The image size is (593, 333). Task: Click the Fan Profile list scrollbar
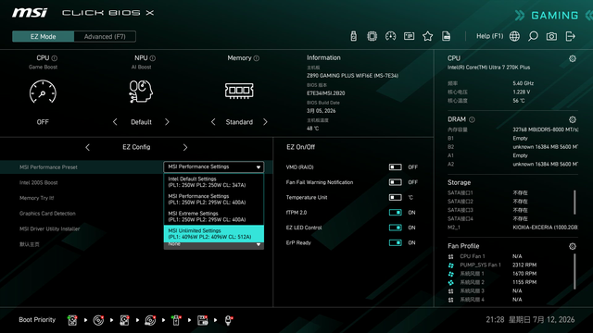(x=574, y=272)
